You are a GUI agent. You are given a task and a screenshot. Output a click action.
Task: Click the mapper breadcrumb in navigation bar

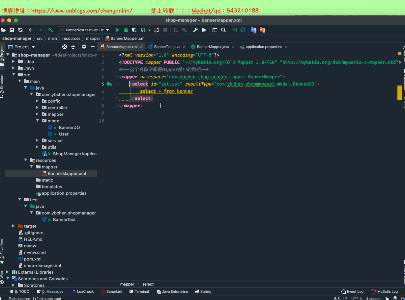[x=93, y=38]
